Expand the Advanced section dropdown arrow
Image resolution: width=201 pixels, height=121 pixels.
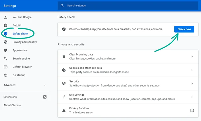tap(45, 85)
